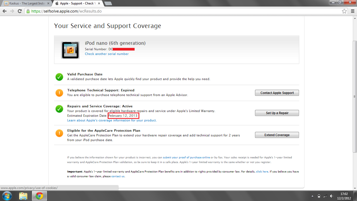This screenshot has height=201, width=357.
Task: Click 'Telephone Technical Support: Expired' text
Action: point(101,90)
